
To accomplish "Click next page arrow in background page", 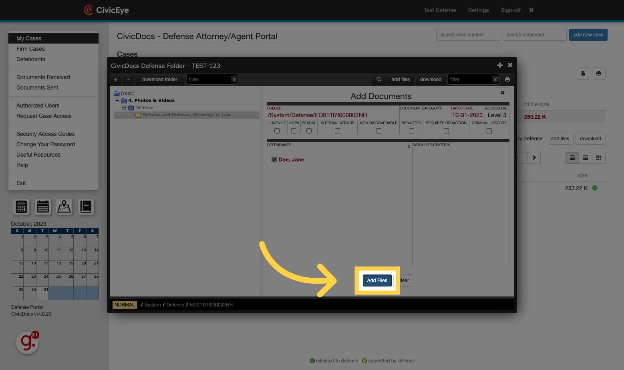I will pyautogui.click(x=534, y=158).
